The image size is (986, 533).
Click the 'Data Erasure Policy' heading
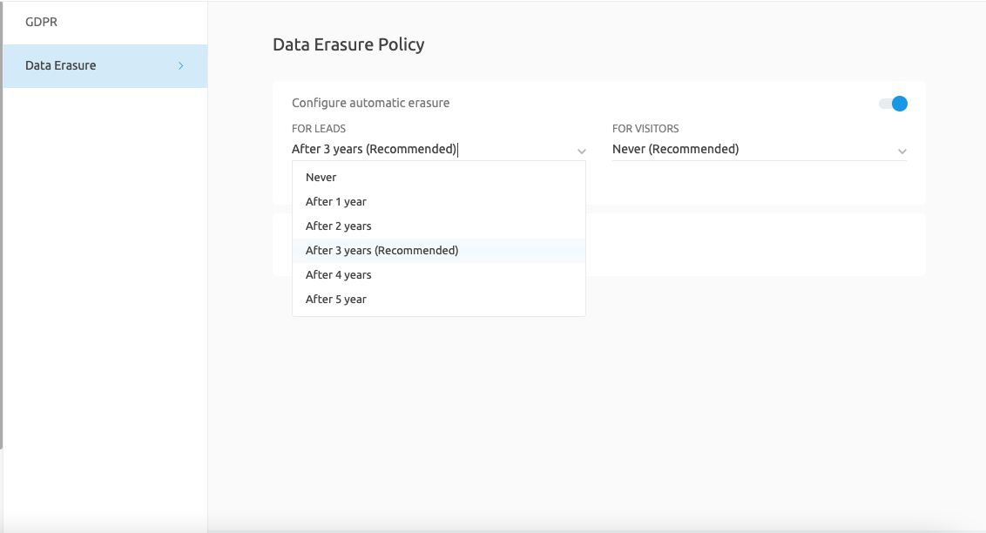348,44
